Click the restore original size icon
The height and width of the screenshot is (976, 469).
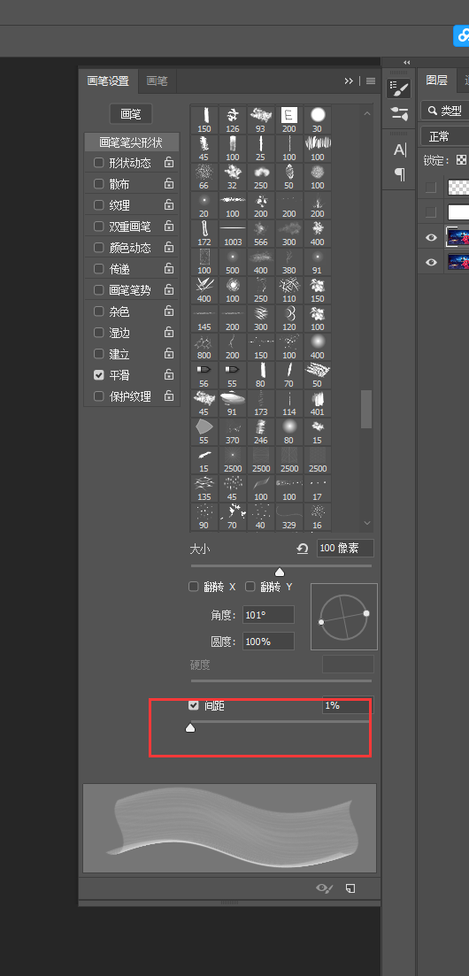coord(303,549)
